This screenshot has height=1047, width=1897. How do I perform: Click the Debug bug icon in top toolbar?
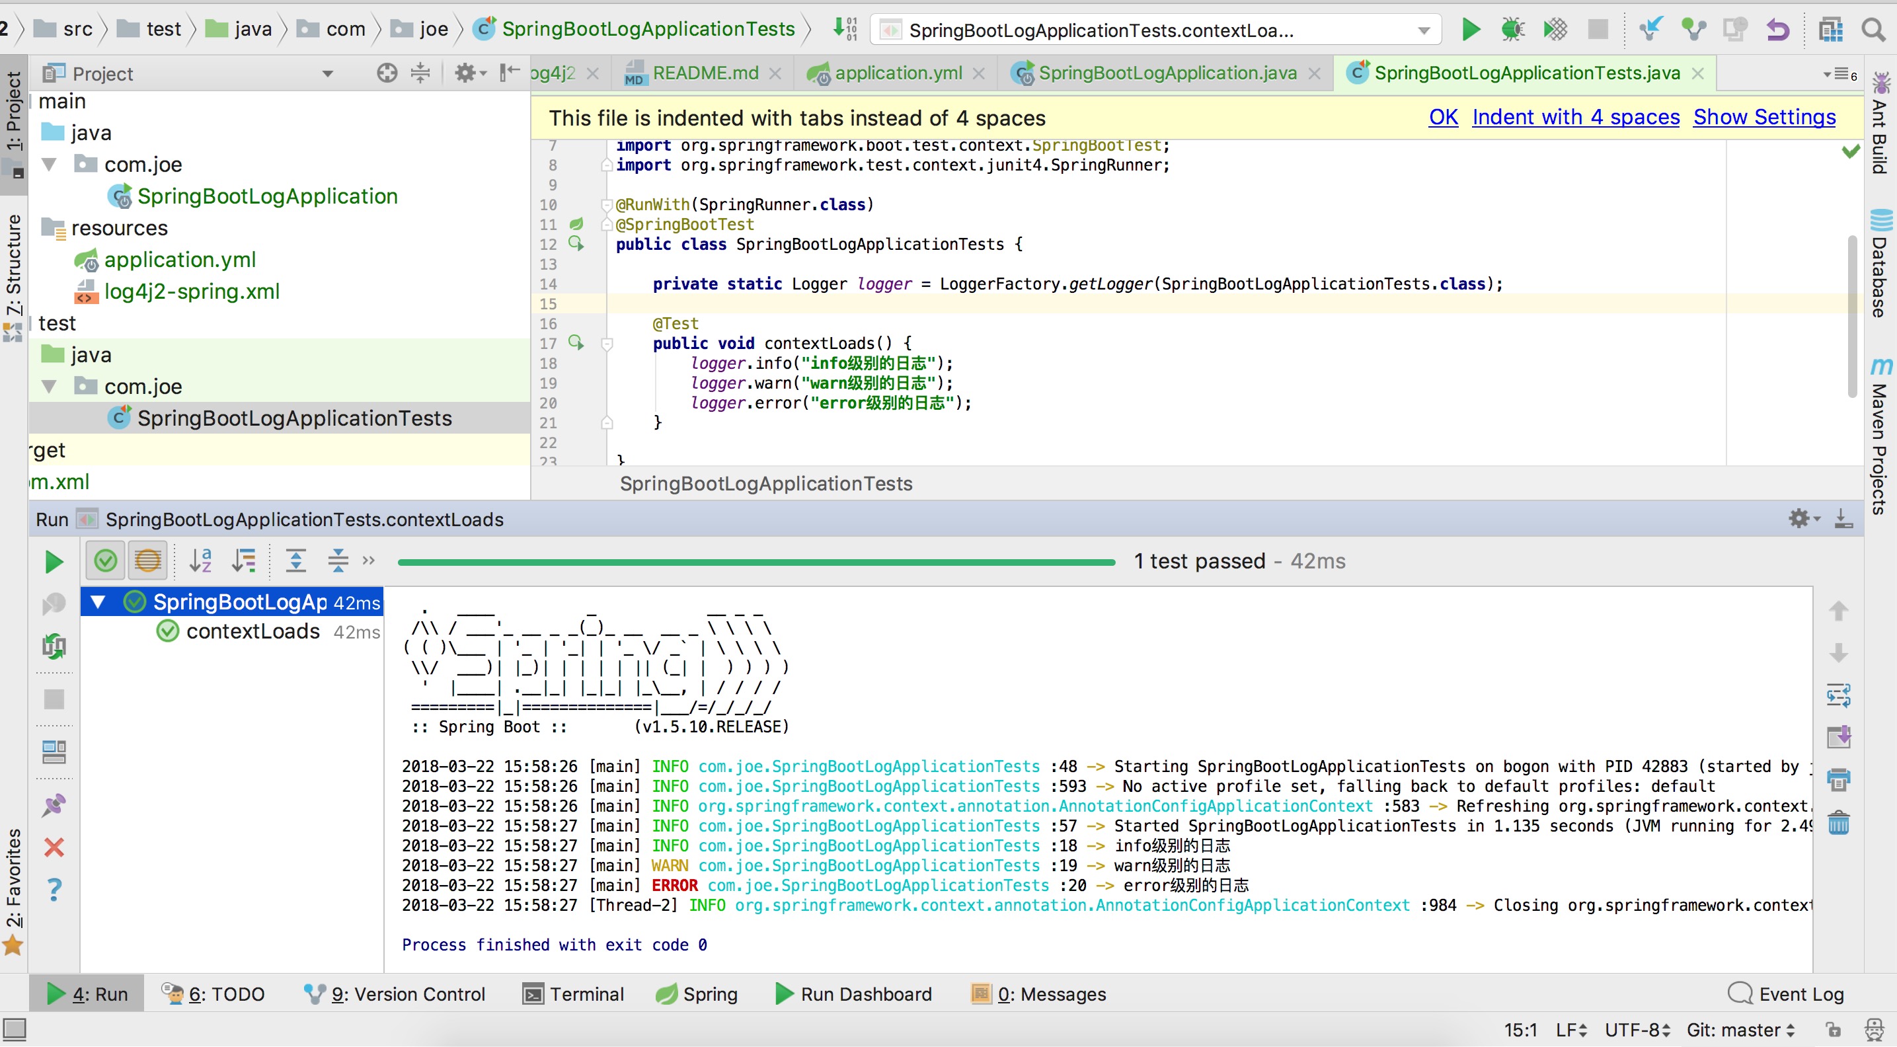pyautogui.click(x=1512, y=30)
